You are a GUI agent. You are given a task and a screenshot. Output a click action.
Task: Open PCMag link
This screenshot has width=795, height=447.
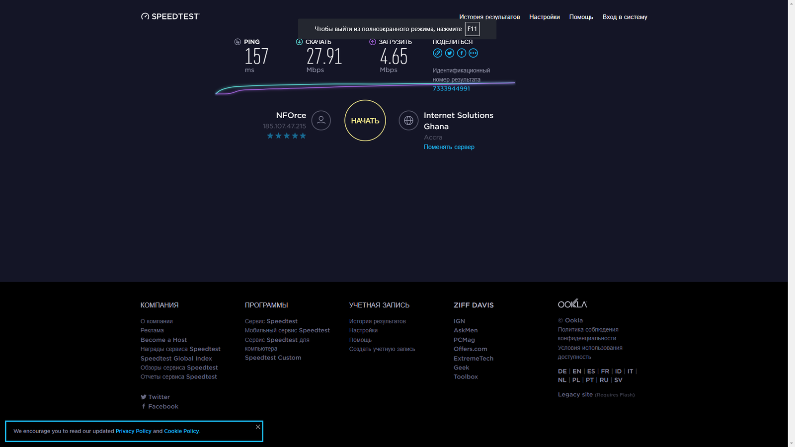[x=464, y=340]
